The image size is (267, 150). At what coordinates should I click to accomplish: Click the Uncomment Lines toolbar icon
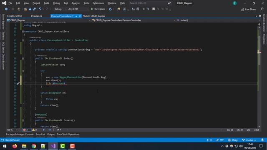[148, 9]
